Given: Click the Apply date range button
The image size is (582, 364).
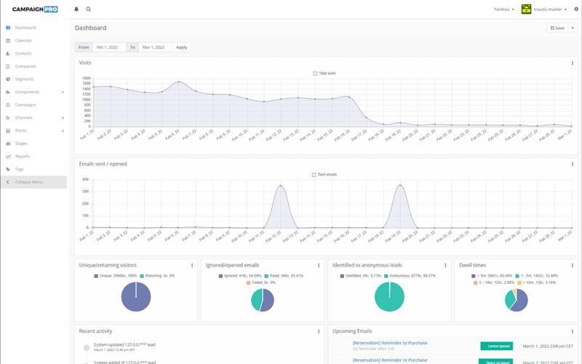Looking at the screenshot, I should (181, 47).
